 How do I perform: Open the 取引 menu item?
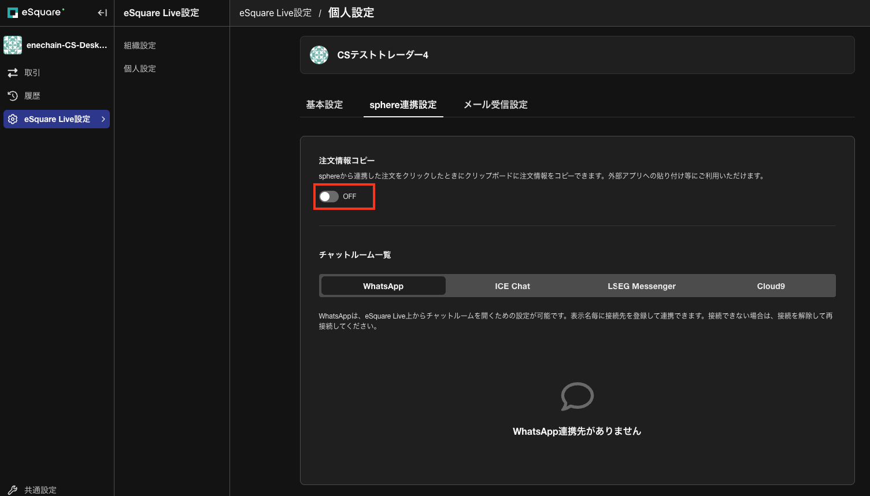pos(57,73)
